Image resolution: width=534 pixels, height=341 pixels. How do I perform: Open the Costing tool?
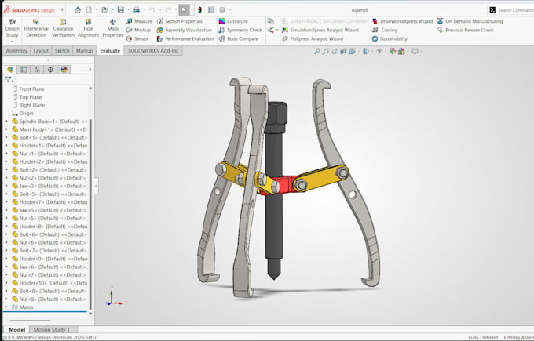385,30
